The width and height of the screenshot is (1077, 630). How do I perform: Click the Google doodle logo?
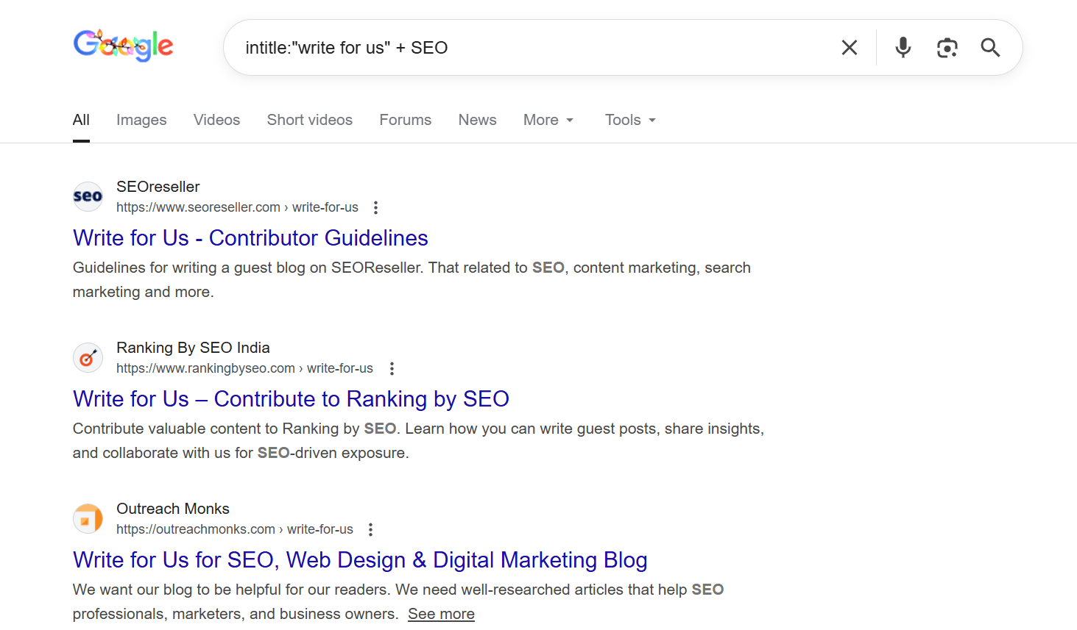coord(123,46)
